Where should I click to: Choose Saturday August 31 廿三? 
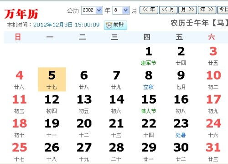213,152
